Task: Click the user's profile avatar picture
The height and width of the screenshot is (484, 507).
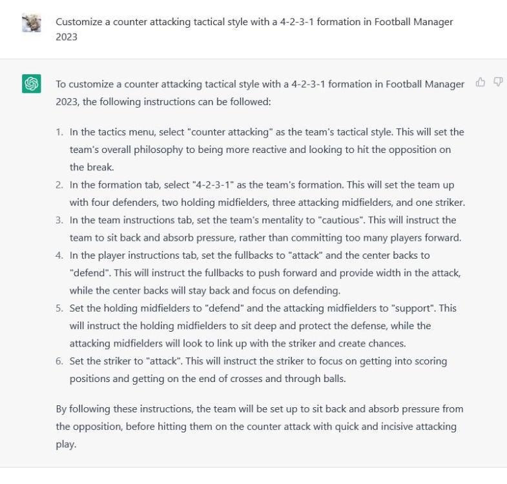Action: pyautogui.click(x=32, y=23)
